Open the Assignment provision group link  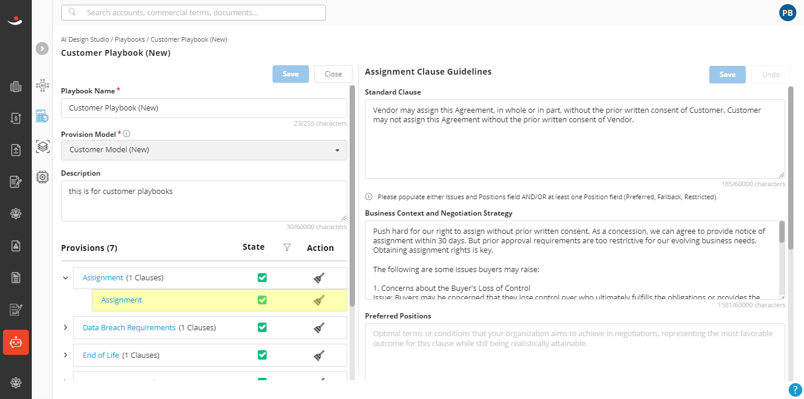(103, 277)
